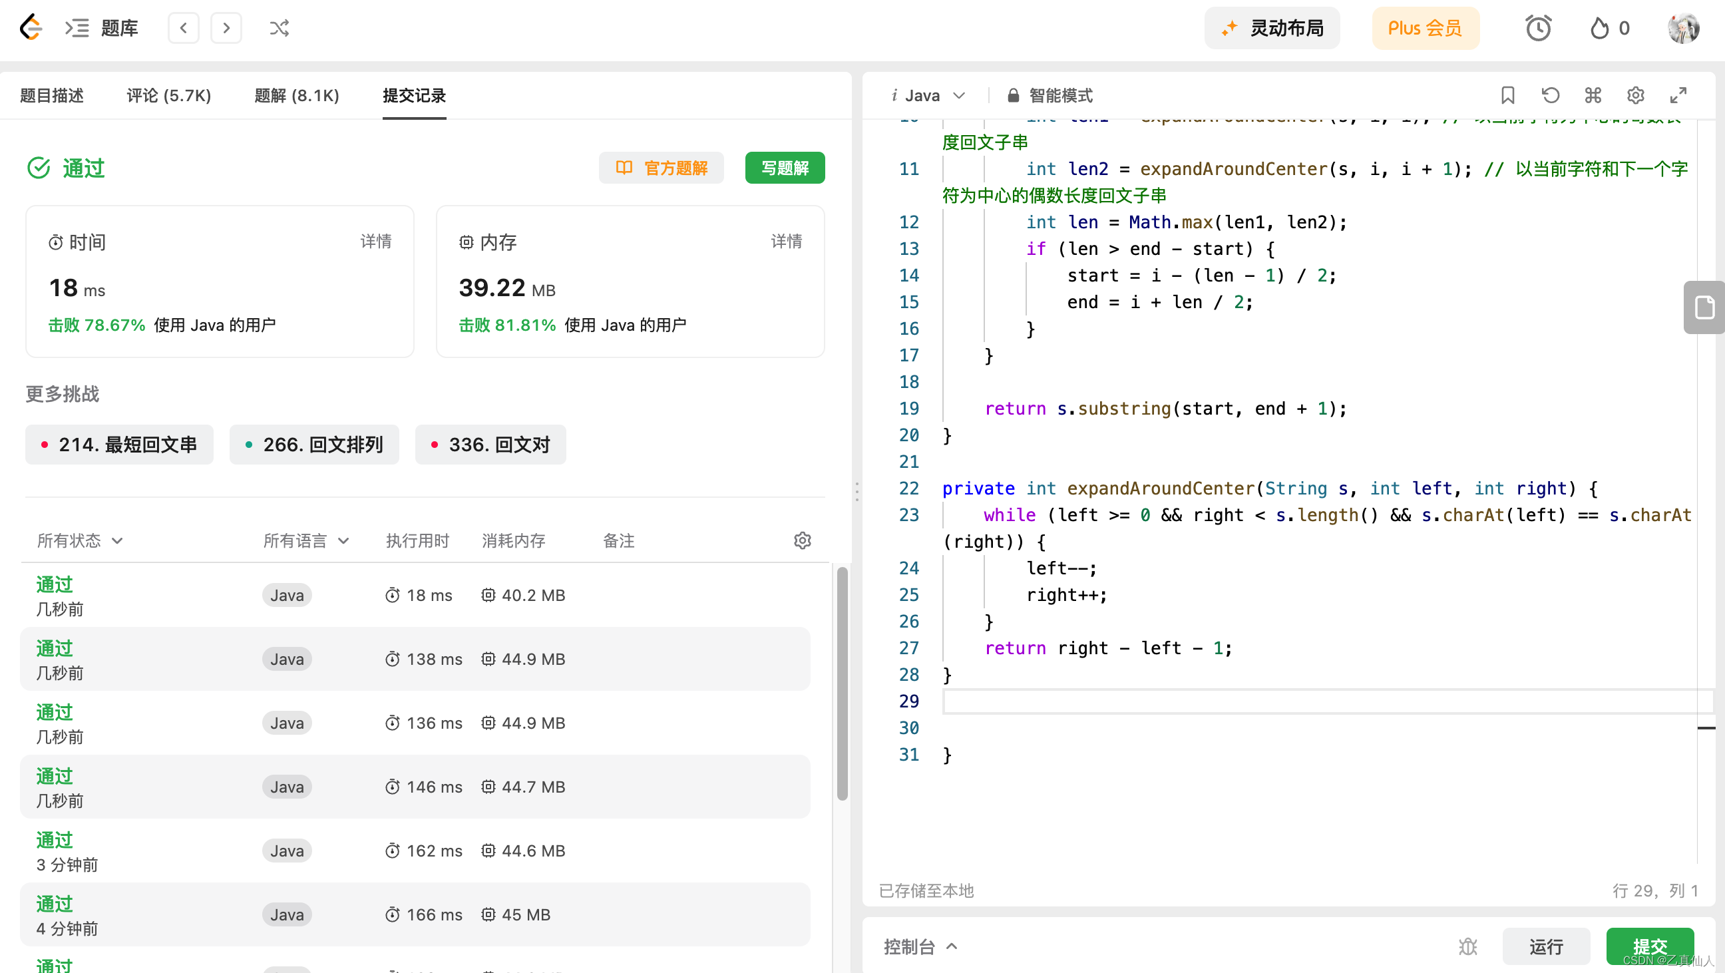Expand editor to fullscreen icon

click(x=1678, y=96)
